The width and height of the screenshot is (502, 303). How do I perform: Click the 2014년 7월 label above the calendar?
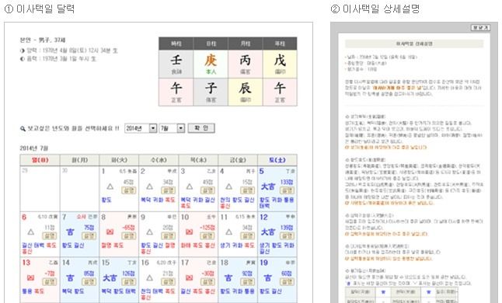click(x=34, y=148)
